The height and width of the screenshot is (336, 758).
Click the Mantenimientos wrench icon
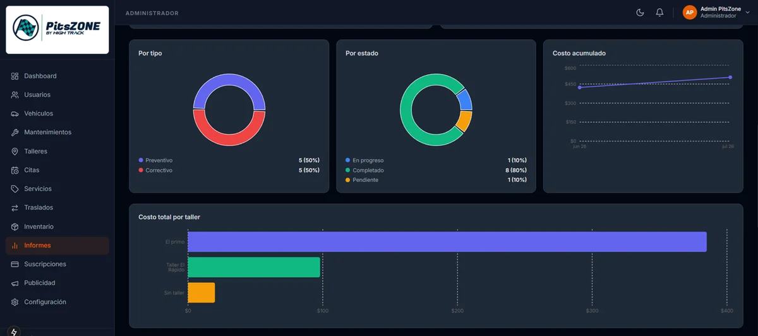pyautogui.click(x=15, y=133)
